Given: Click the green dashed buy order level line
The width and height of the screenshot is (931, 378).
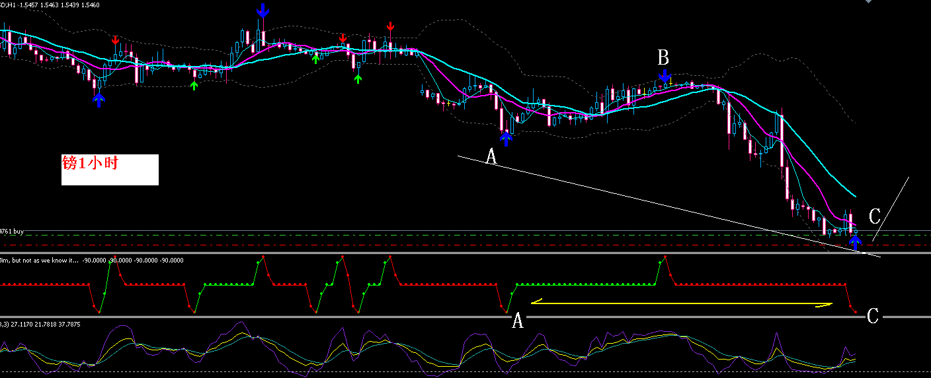Looking at the screenshot, I should click(x=465, y=235).
